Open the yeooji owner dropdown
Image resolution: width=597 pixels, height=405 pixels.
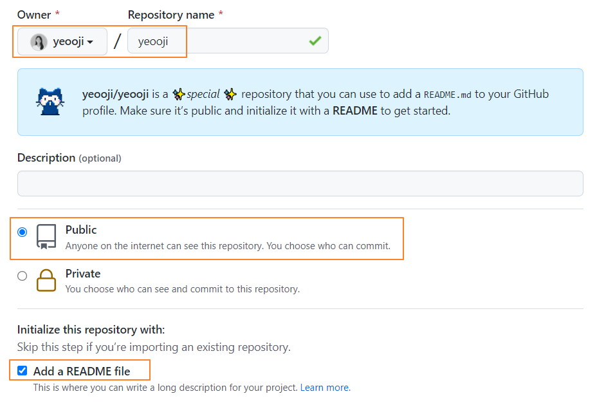pos(62,41)
